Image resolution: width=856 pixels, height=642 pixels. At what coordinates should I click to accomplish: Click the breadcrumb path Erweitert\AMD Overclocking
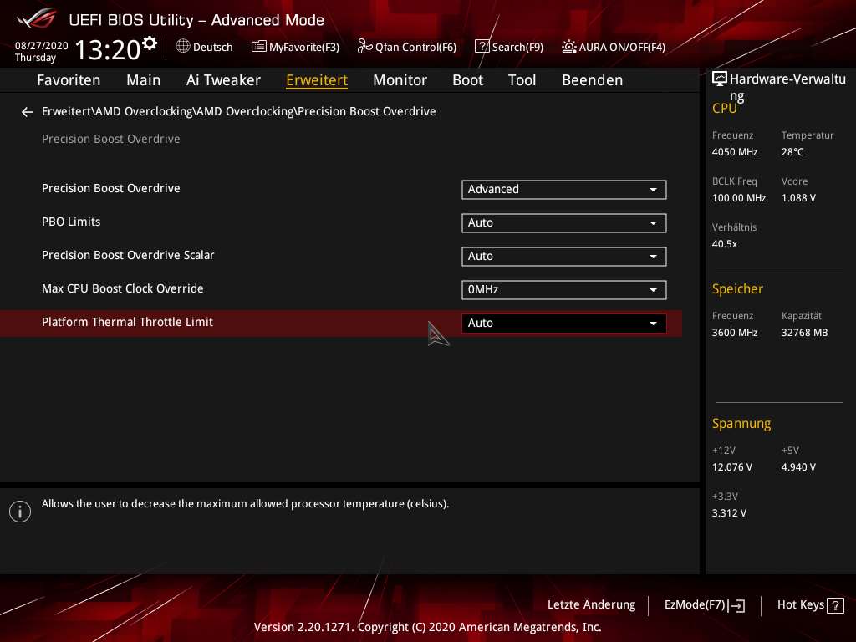238,111
